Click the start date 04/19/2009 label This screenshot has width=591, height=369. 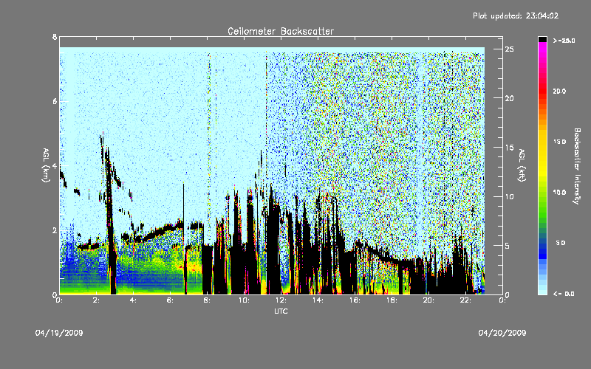[59, 333]
